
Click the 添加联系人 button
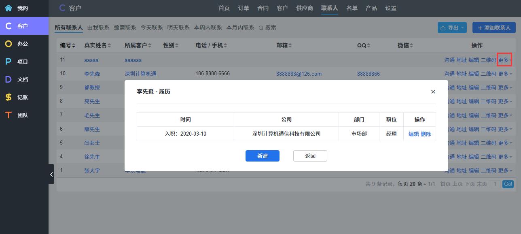tap(494, 28)
